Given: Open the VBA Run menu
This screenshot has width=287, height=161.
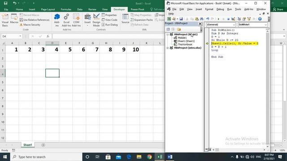Looking at the screenshot, I should click(229, 9).
